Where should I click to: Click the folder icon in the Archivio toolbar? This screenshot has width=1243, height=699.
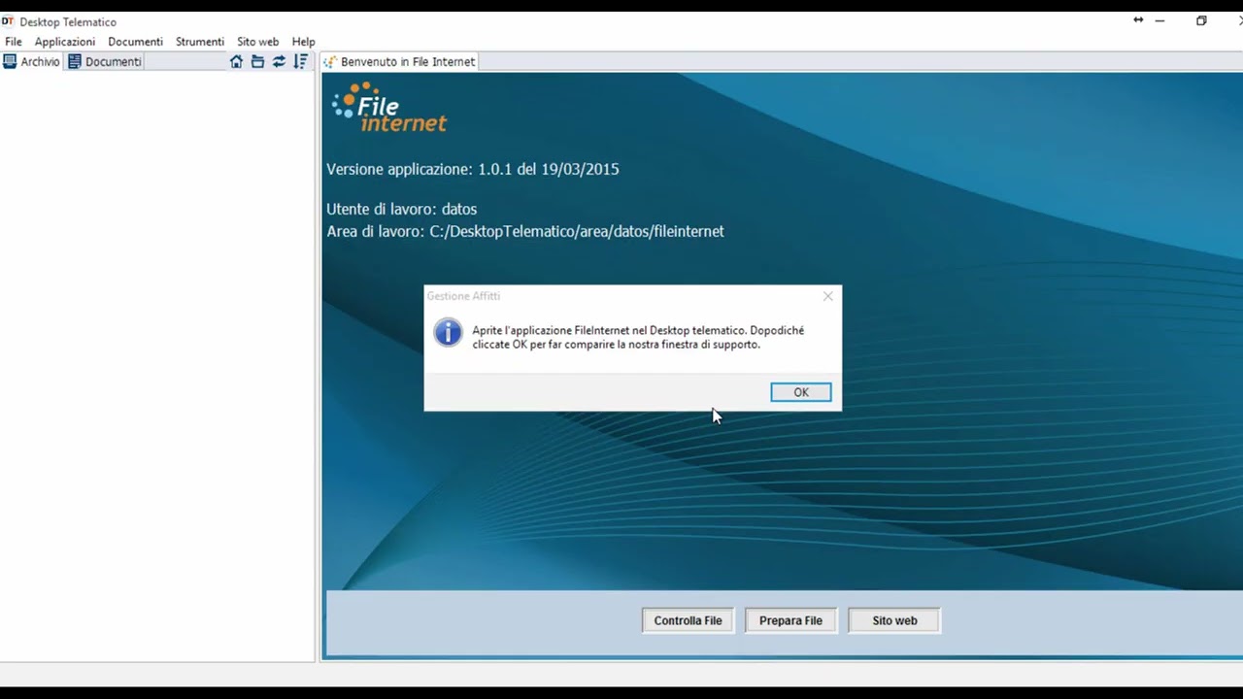click(x=257, y=61)
